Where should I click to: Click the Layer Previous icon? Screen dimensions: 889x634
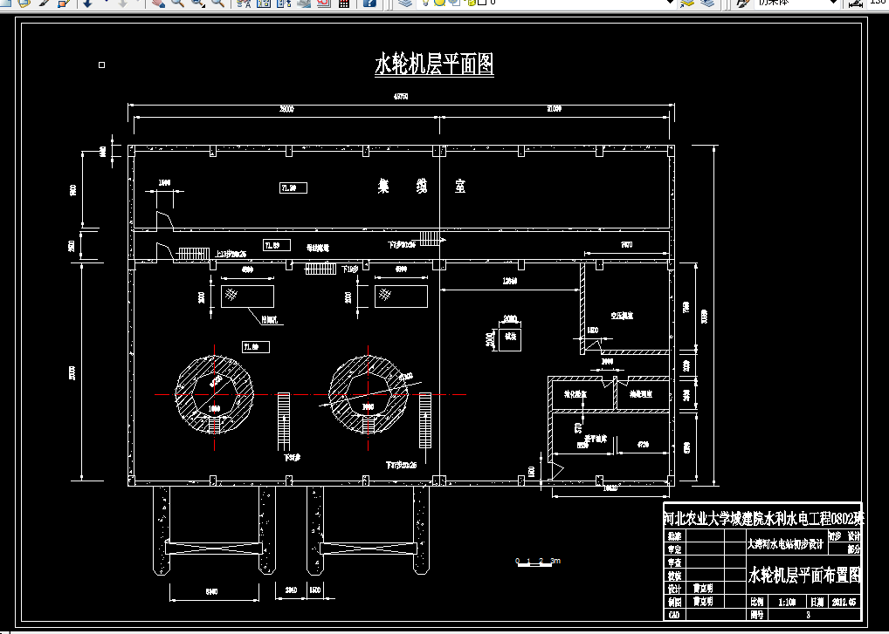[x=707, y=3]
